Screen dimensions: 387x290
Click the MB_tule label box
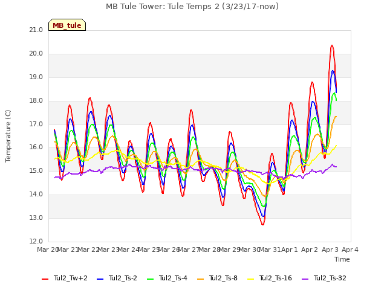point(67,25)
